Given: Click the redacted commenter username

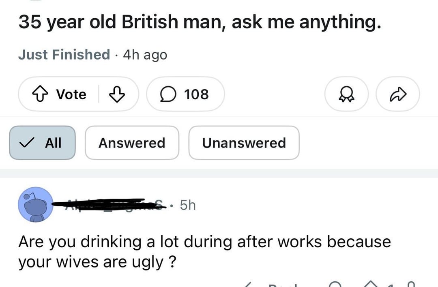Looking at the screenshot, I should coord(109,205).
